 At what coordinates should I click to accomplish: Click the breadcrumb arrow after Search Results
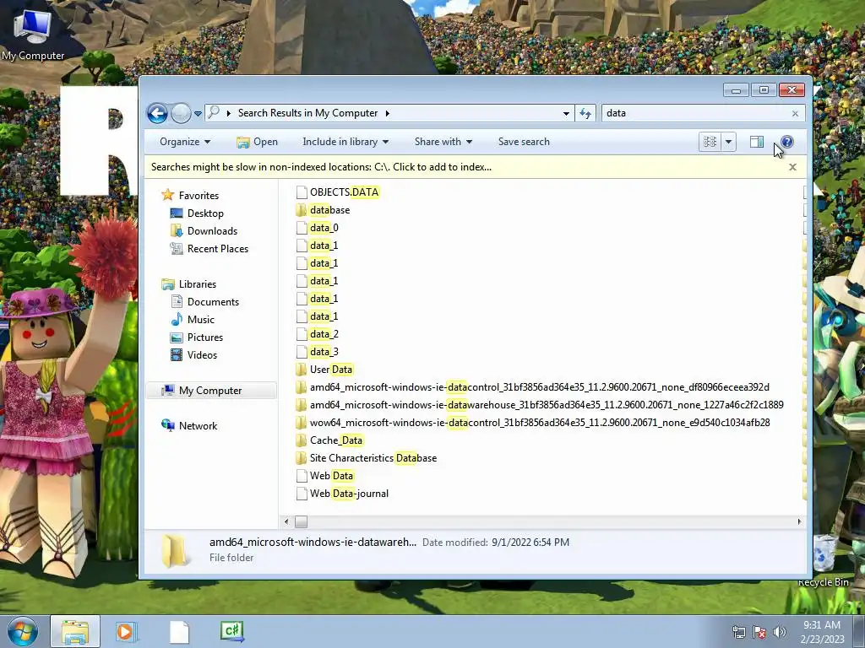point(387,113)
